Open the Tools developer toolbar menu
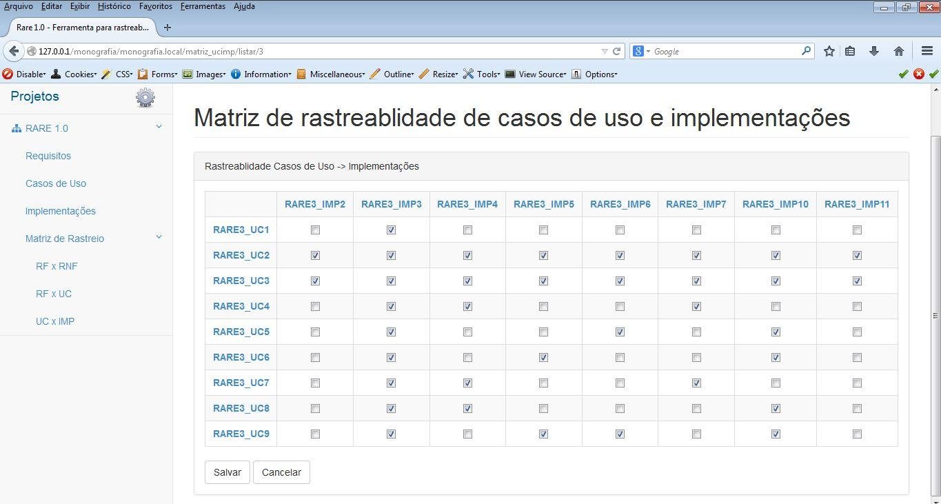 coord(481,74)
